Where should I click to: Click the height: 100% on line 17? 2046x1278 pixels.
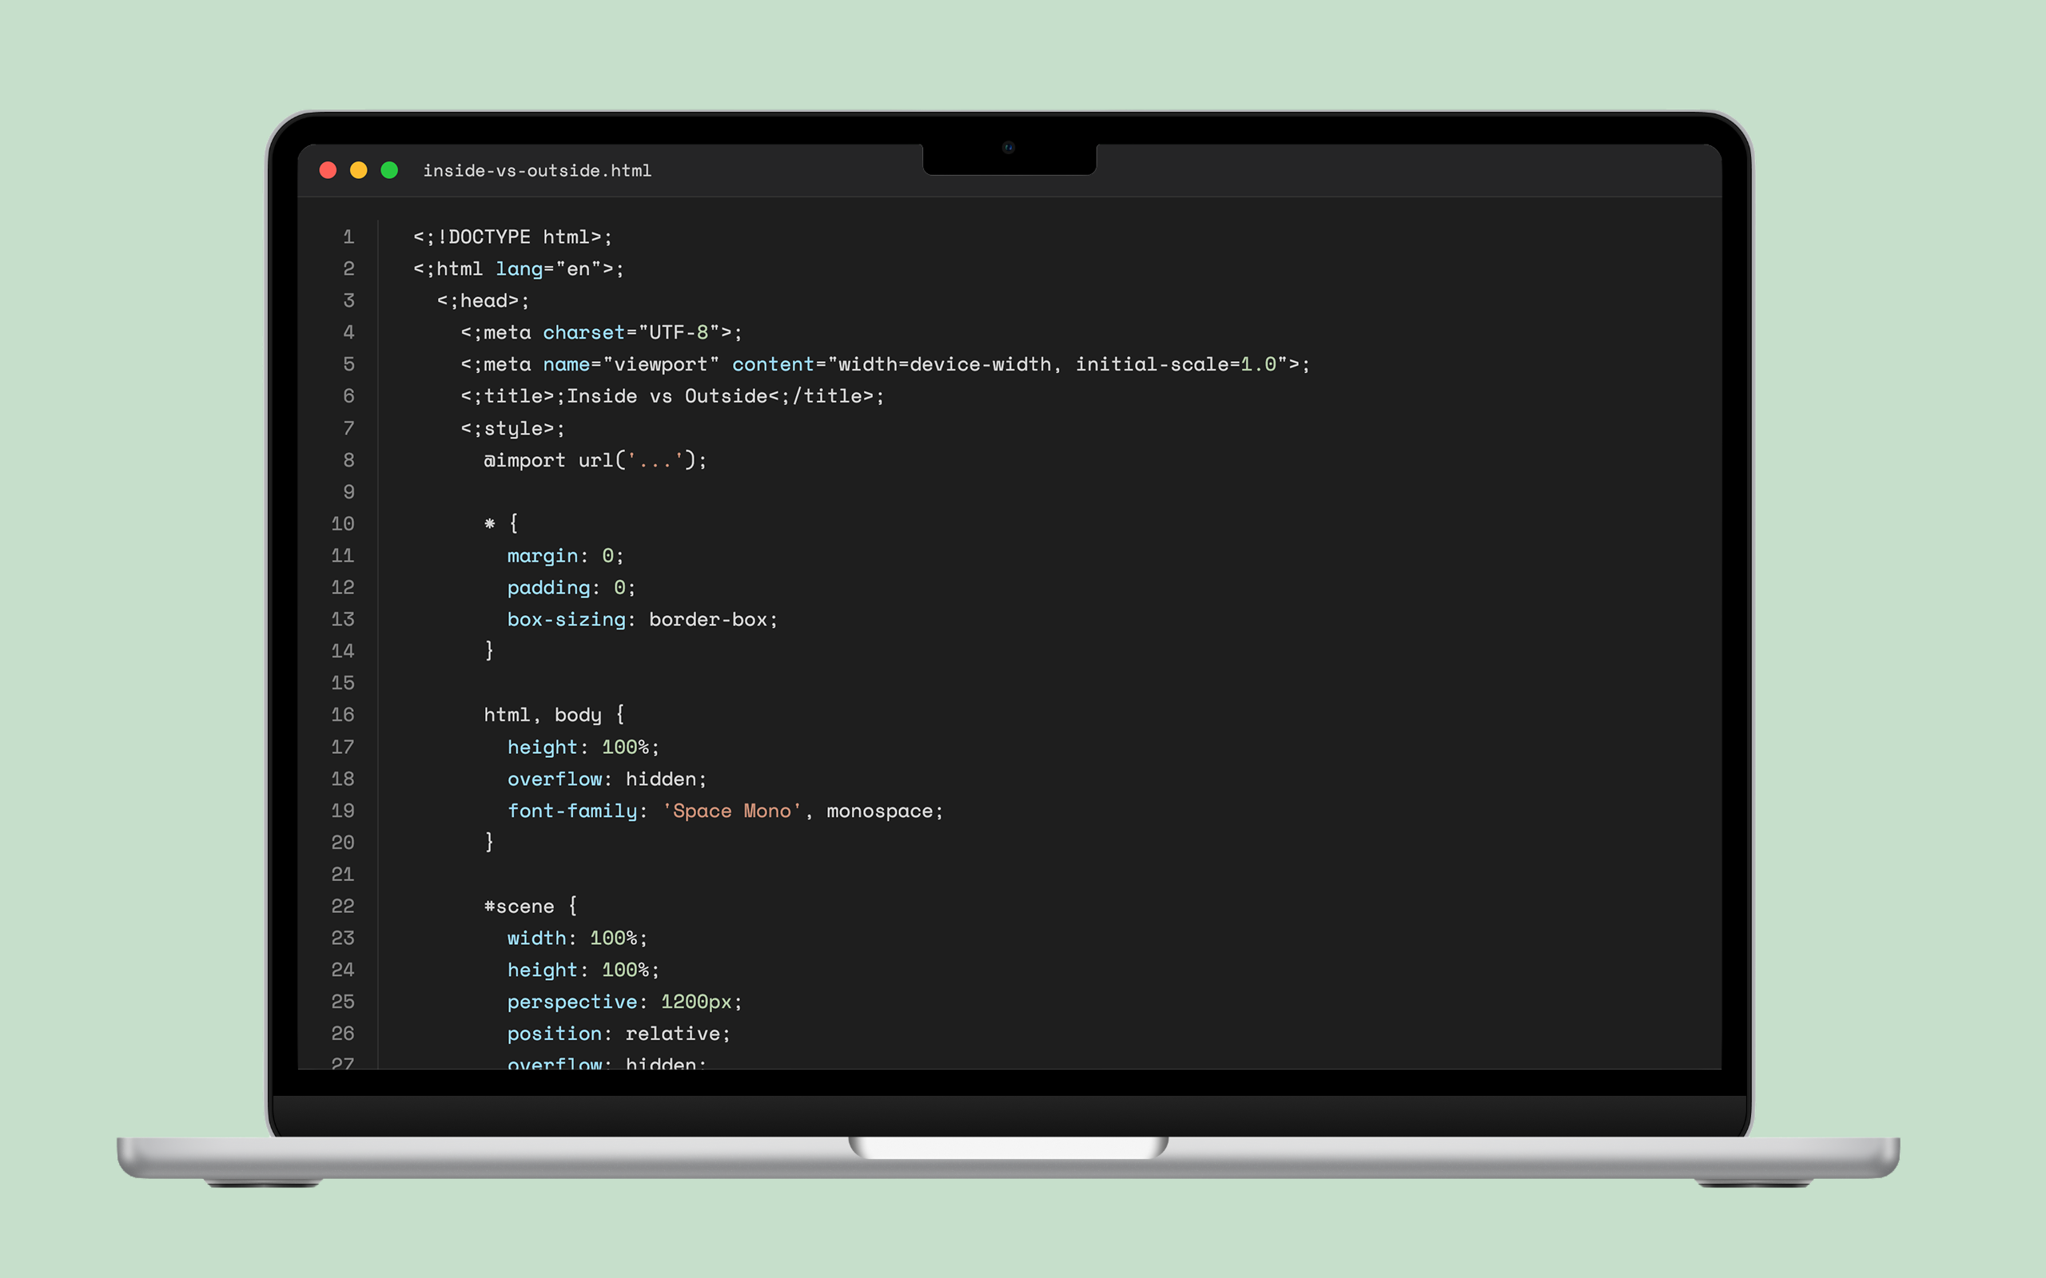click(583, 747)
